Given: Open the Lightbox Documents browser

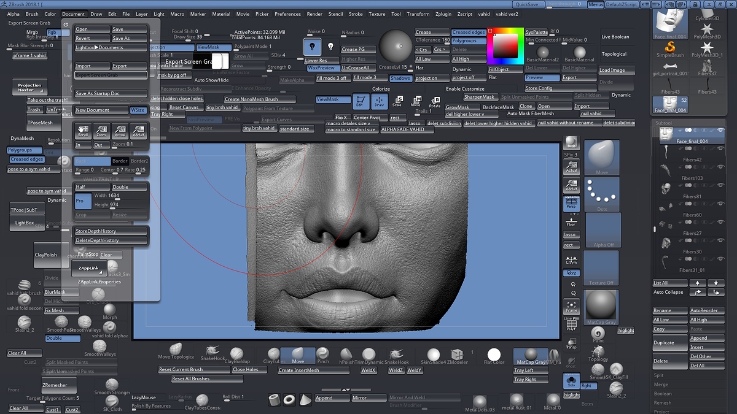Looking at the screenshot, I should 111,47.
